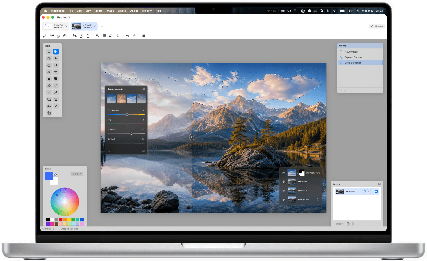Click the save download toolbar icon

(58, 36)
